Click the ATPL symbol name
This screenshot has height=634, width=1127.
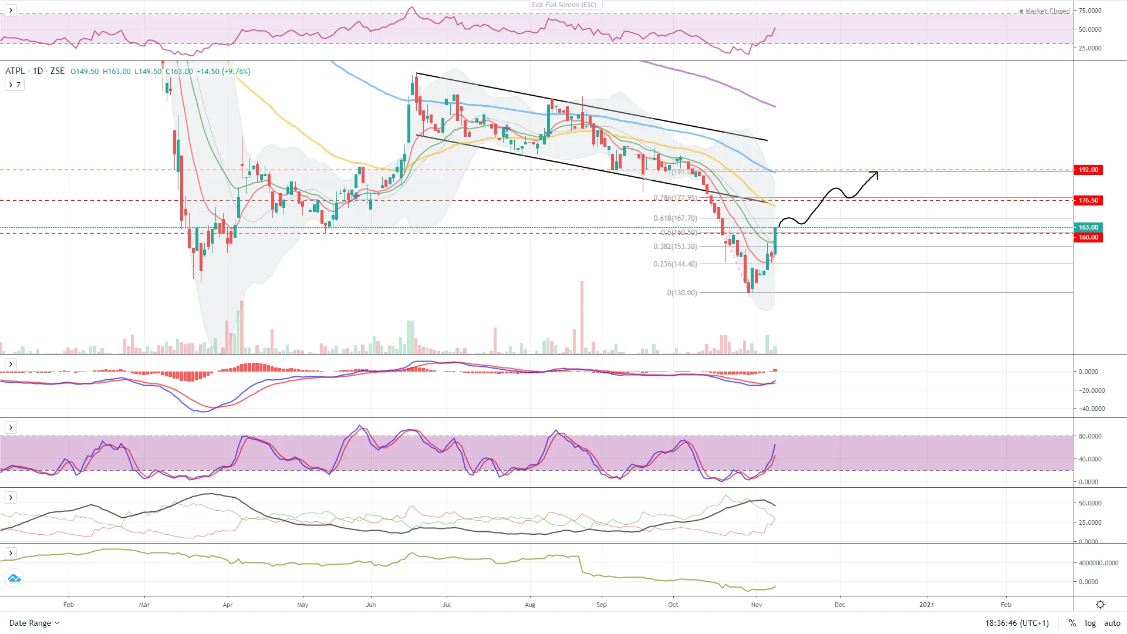click(15, 71)
